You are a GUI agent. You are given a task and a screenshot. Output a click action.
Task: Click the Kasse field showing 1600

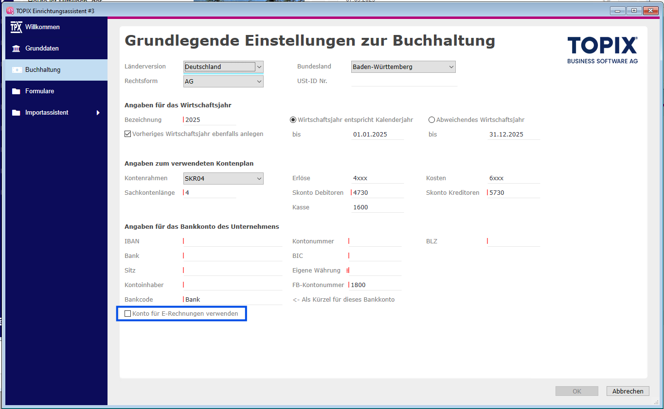pos(377,207)
